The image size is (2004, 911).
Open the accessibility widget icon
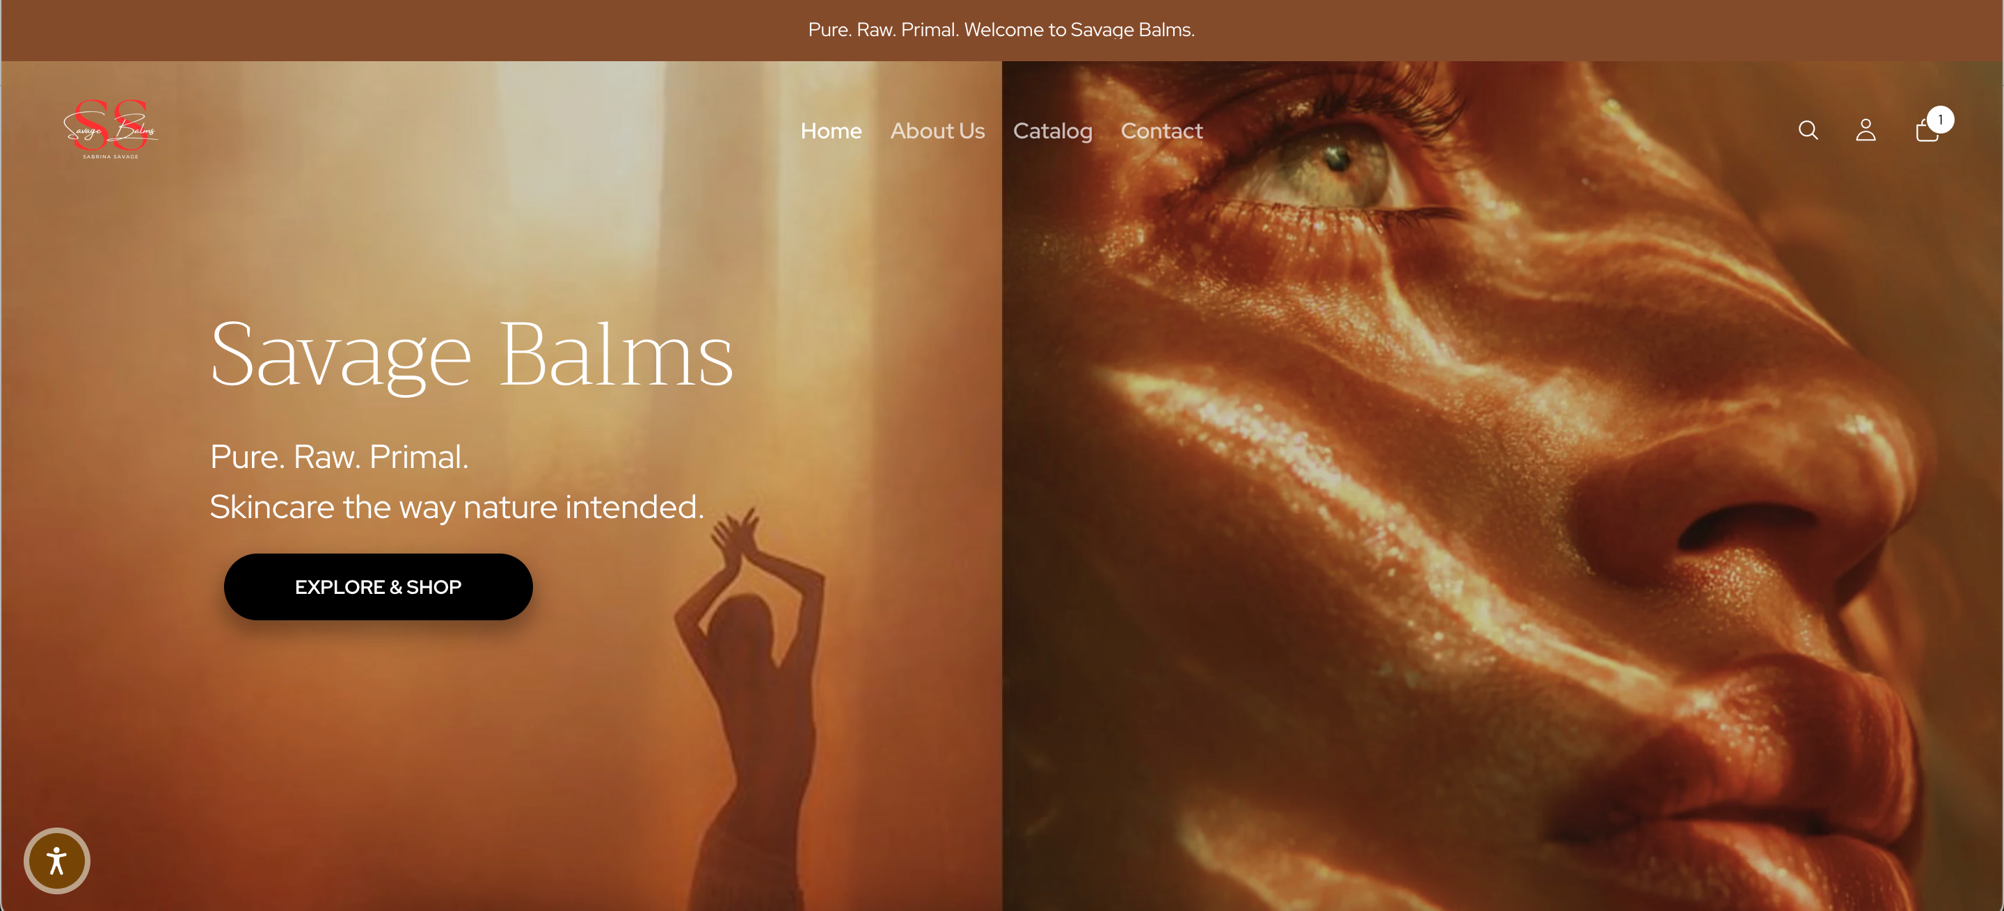pyautogui.click(x=57, y=860)
